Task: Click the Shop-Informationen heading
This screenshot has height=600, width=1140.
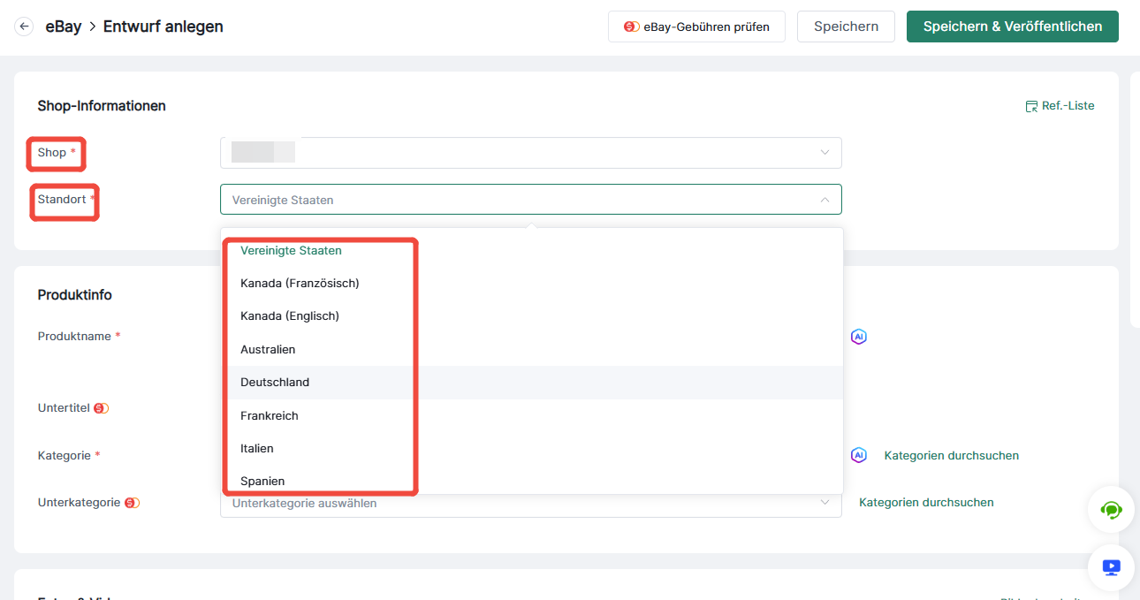Action: point(102,106)
